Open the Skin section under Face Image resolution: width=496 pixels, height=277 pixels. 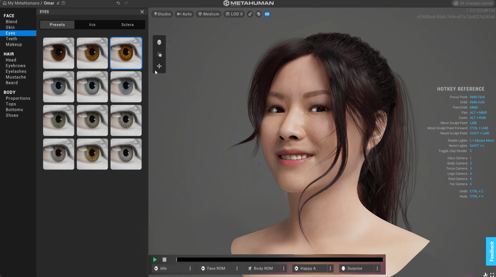[x=10, y=28]
